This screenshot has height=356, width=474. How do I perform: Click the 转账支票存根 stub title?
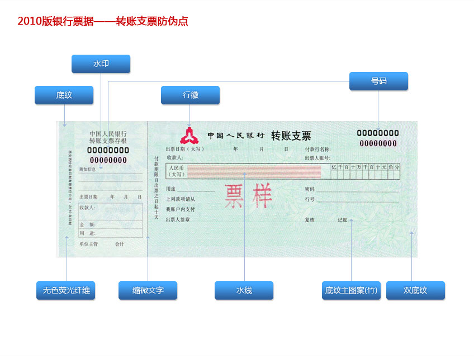tap(108, 141)
